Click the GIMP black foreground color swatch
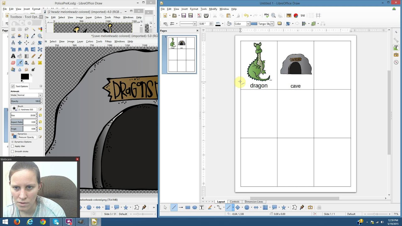Image resolution: width=402 pixels, height=226 pixels. [24, 76]
